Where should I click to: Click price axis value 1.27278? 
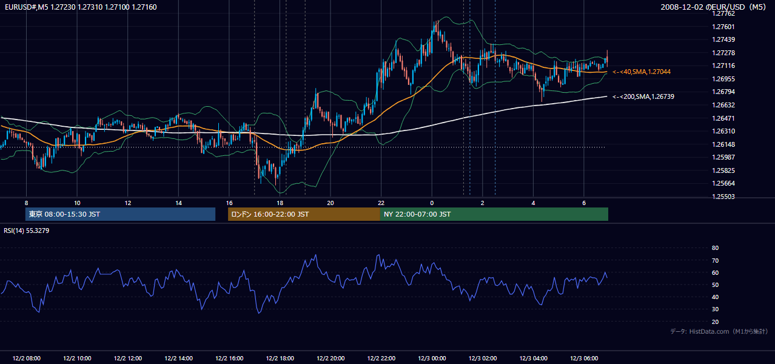click(x=724, y=53)
